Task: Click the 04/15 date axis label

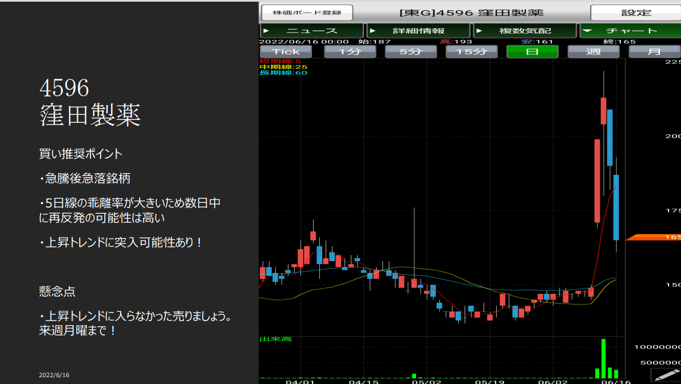Action: pos(363,381)
